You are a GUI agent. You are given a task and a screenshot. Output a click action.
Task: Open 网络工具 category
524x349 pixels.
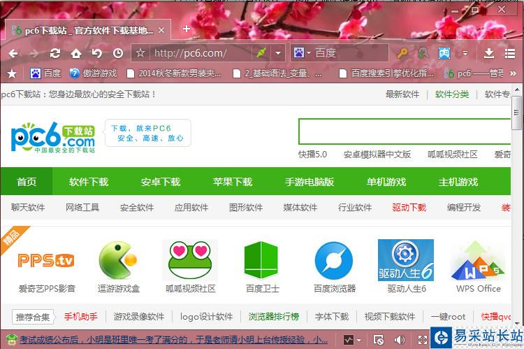[x=82, y=208]
